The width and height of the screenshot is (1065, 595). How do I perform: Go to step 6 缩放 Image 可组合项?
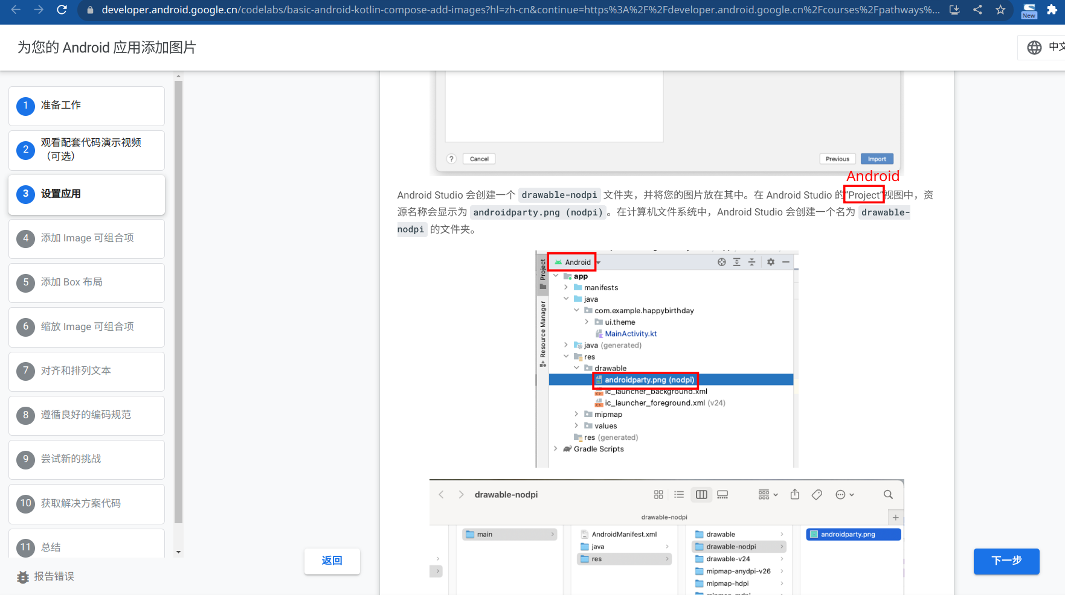tap(86, 327)
